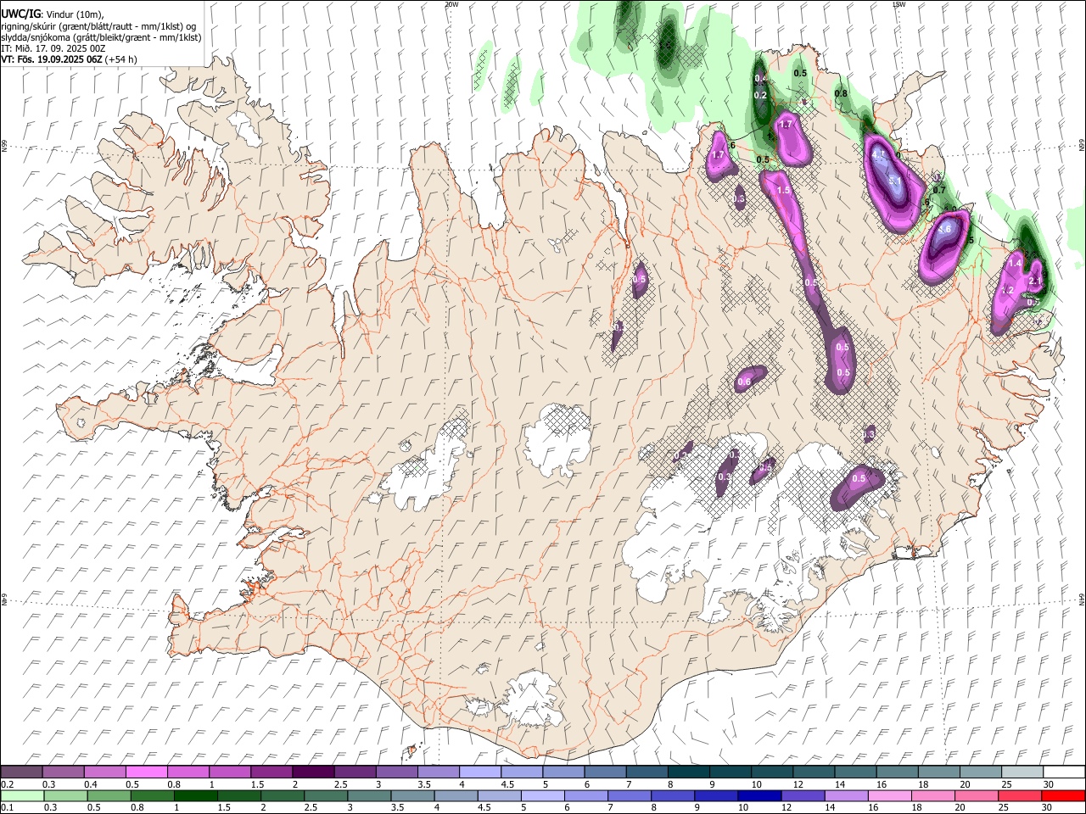The height and width of the screenshot is (814, 1086).
Task: Click the white 30+ snow legend swatch
Action: point(1064,772)
